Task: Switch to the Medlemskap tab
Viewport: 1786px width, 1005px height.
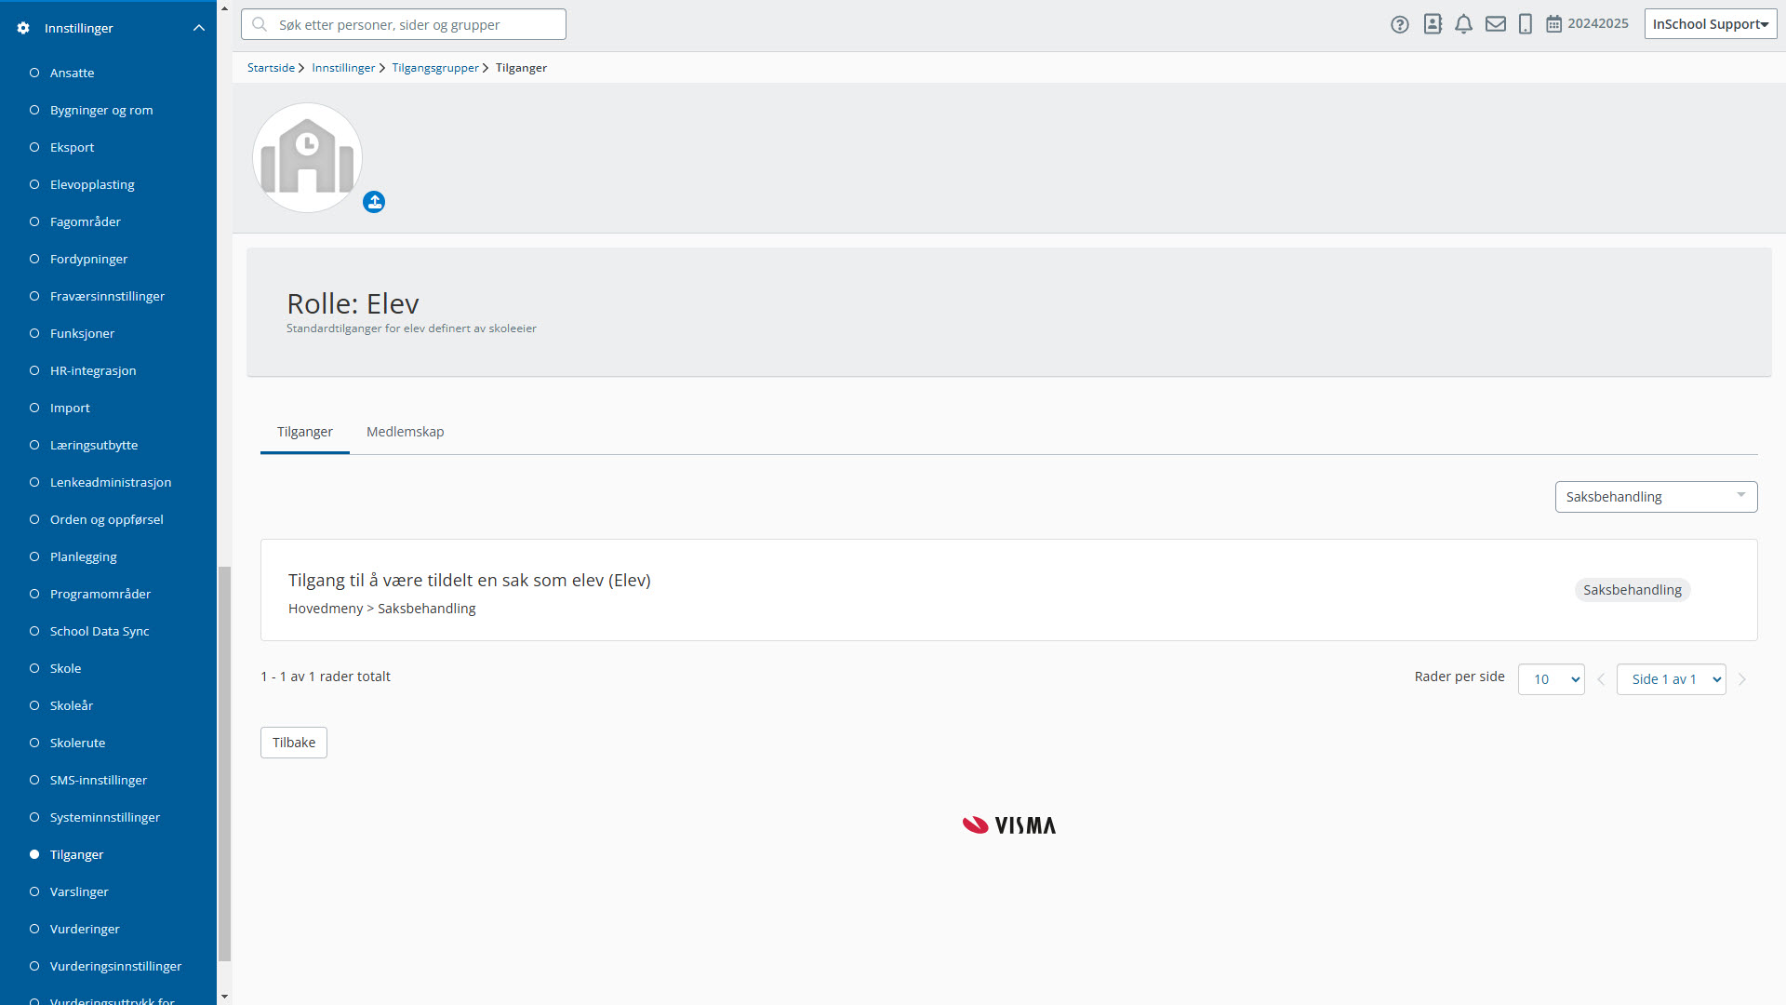Action: (405, 432)
